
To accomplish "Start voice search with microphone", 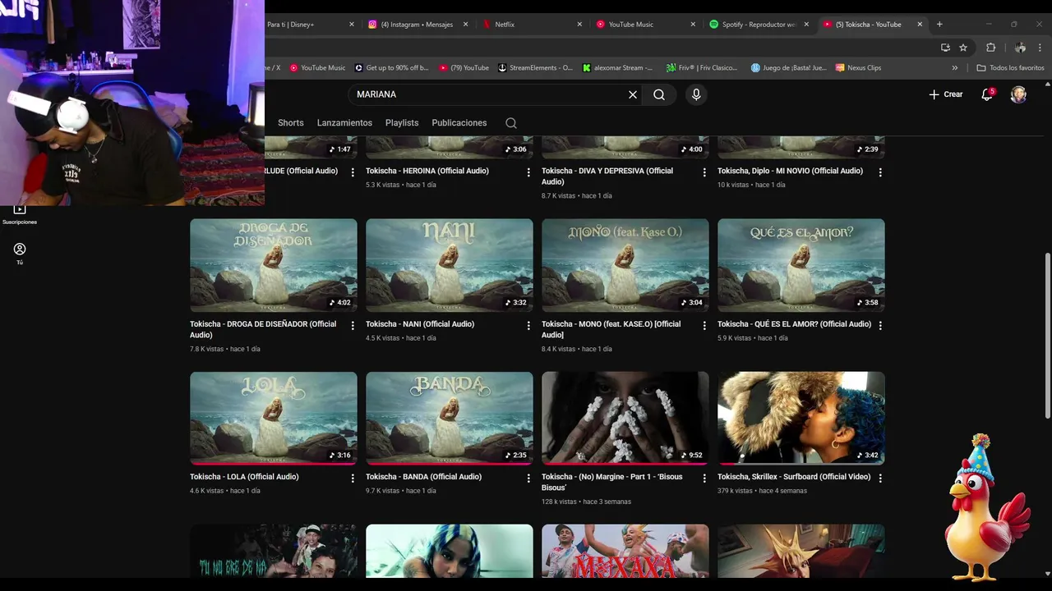I will [x=696, y=94].
